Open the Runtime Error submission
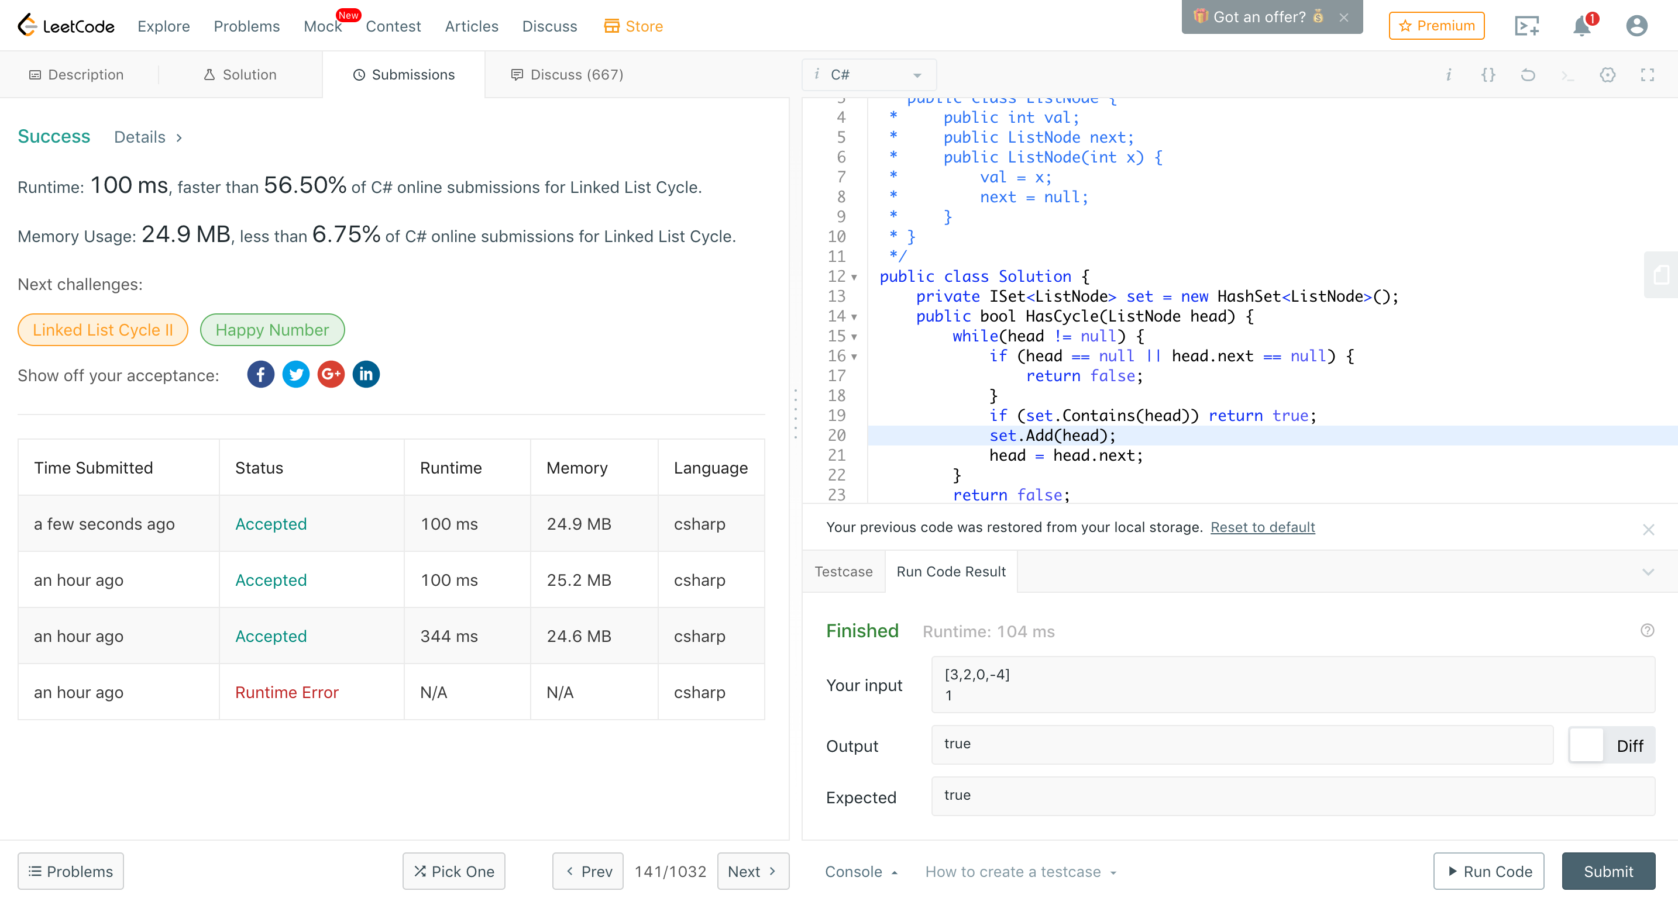Image resolution: width=1678 pixels, height=898 pixels. click(287, 692)
